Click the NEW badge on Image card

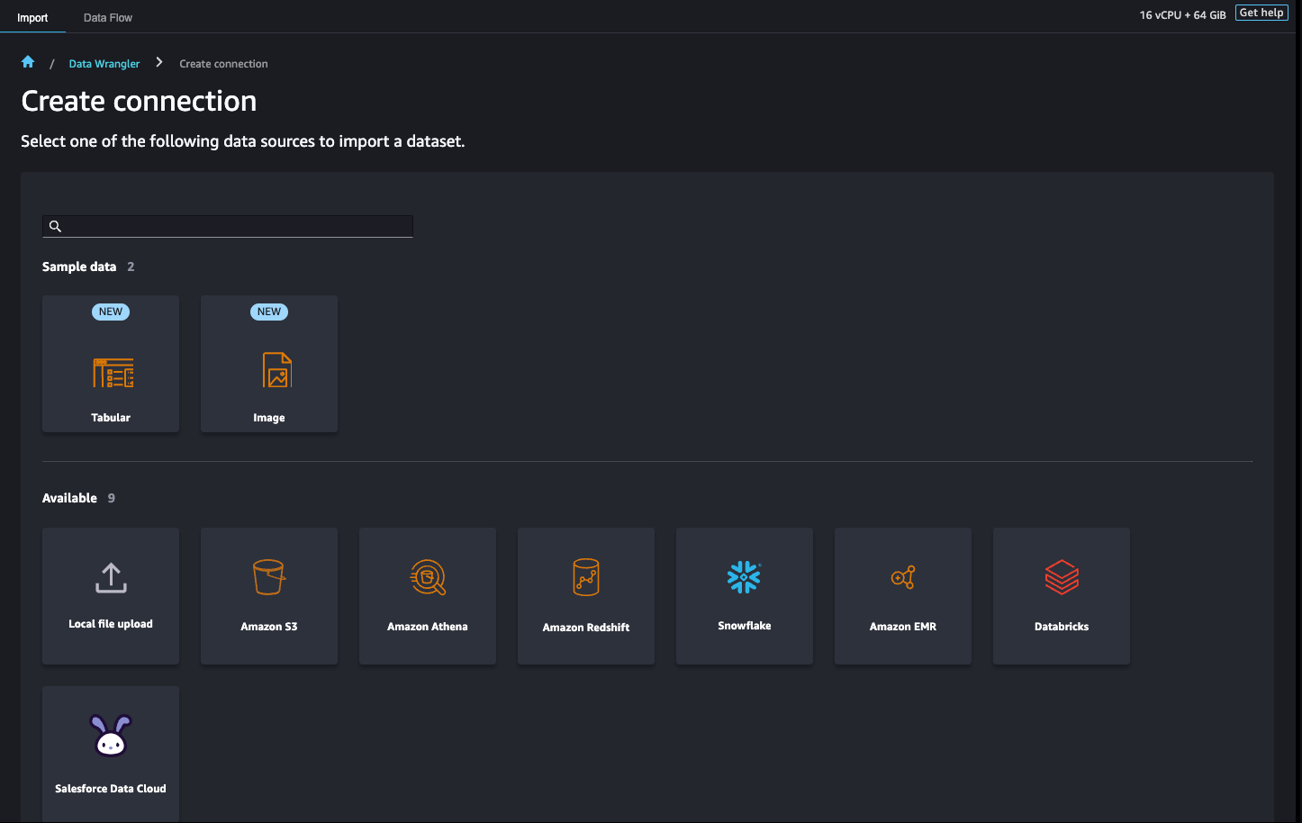tap(269, 312)
